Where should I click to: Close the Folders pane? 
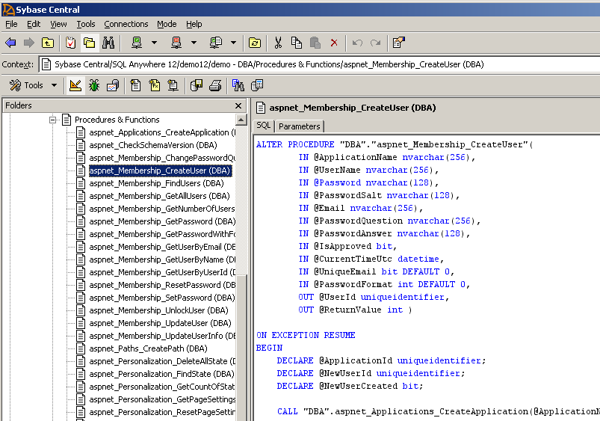(x=238, y=105)
